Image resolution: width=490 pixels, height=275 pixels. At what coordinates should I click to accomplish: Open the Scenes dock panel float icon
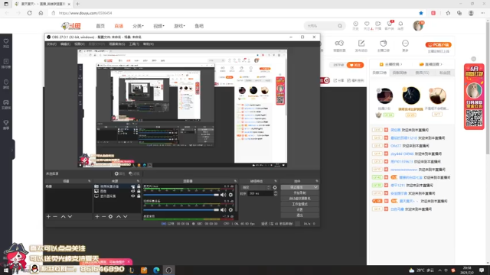(89, 181)
